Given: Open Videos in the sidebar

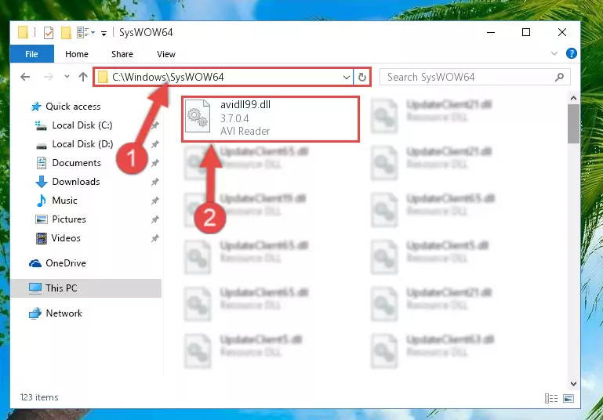Looking at the screenshot, I should 66,238.
